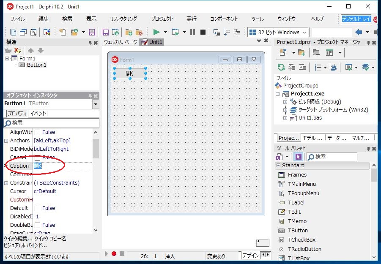This screenshot has width=381, height=264.
Task: Select TButton from the tool palette
Action: [297, 230]
